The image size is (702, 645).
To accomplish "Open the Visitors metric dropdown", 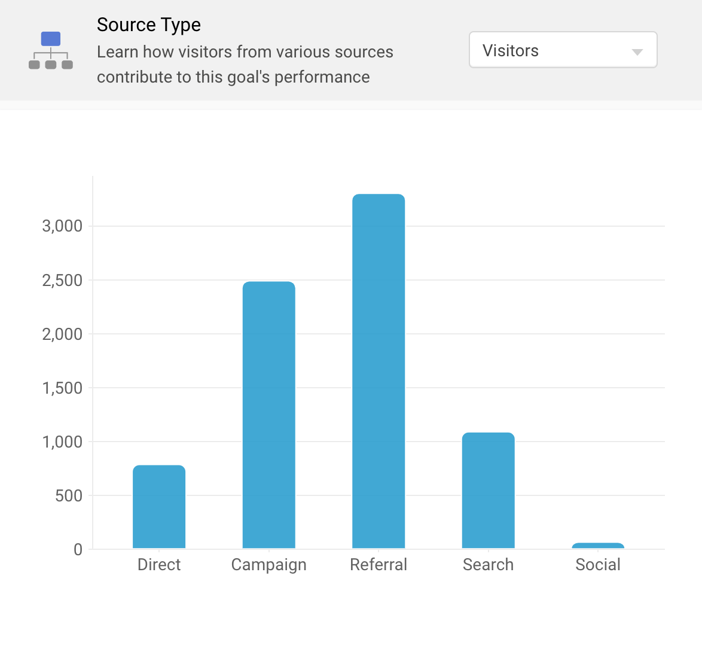I will (562, 50).
